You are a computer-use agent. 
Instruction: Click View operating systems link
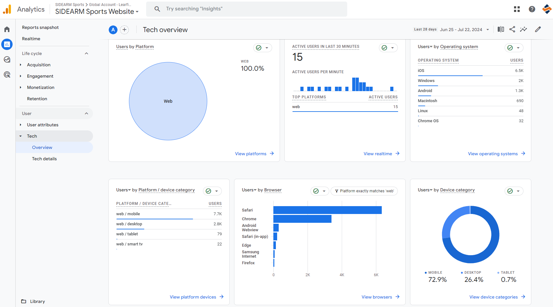point(493,154)
